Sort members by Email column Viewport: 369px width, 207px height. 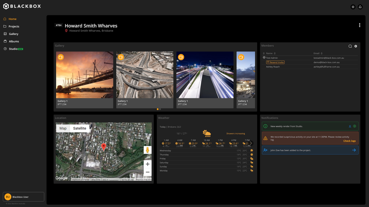[318, 53]
